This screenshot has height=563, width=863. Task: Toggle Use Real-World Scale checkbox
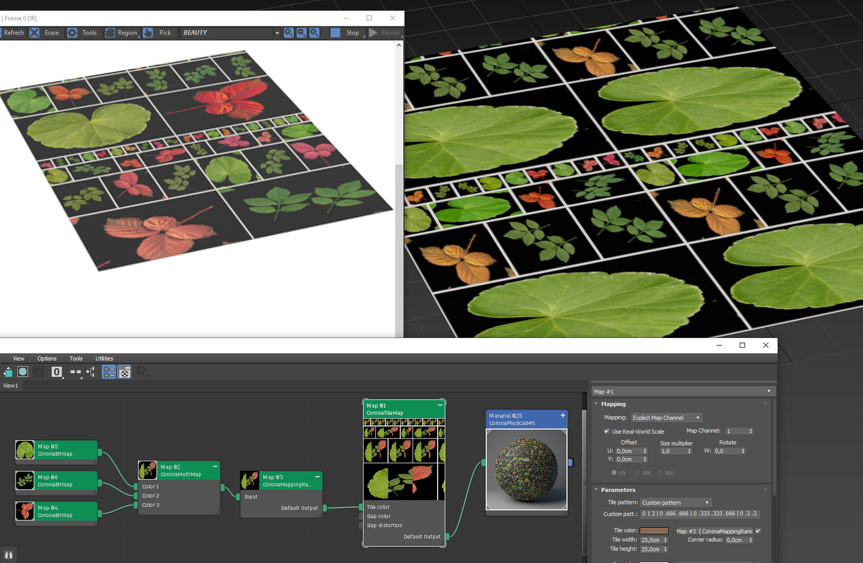(607, 432)
